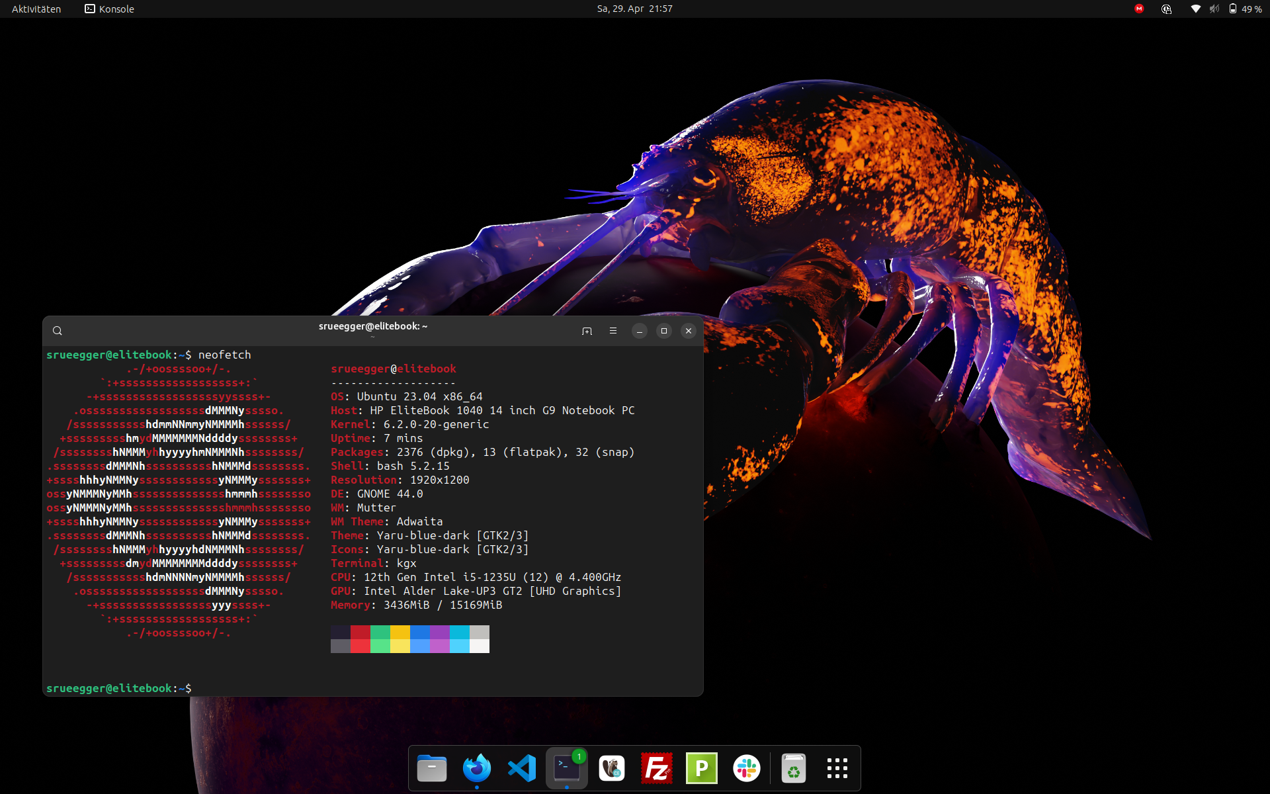Focus the terminal icon in the dock
Viewport: 1270px width, 794px height.
tap(567, 768)
